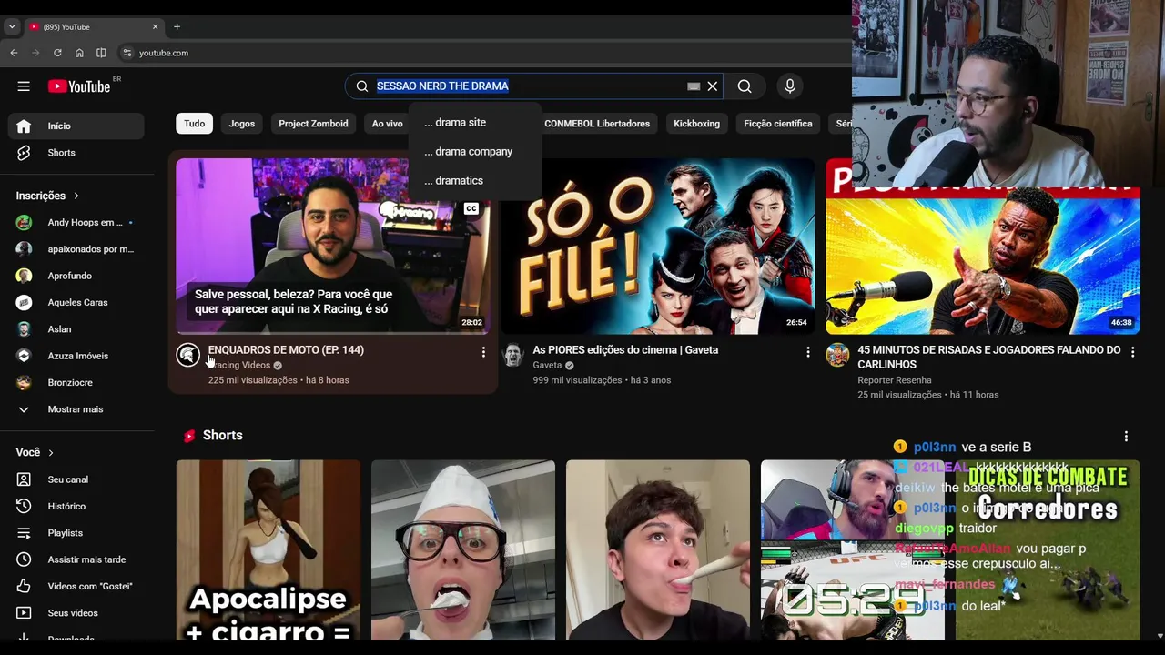The height and width of the screenshot is (655, 1165).
Task: Open the Short with man eating spoon
Action: pos(658,550)
